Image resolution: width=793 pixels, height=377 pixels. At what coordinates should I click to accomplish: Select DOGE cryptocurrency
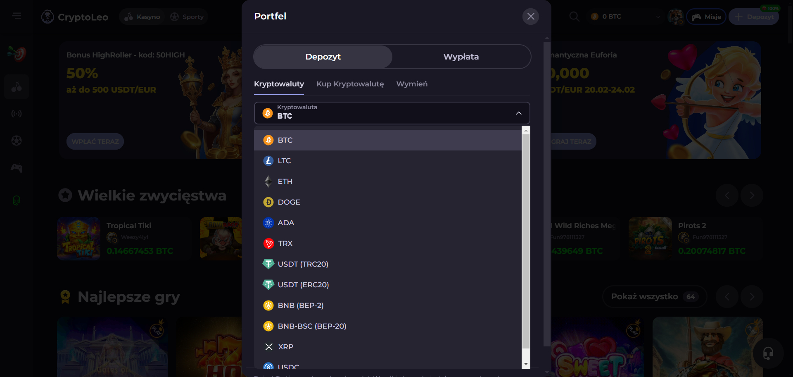pos(289,202)
